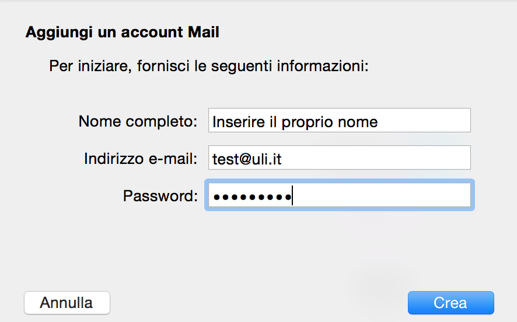Click the "uli.it" domain in the email field
This screenshot has width=517, height=322.
point(267,159)
